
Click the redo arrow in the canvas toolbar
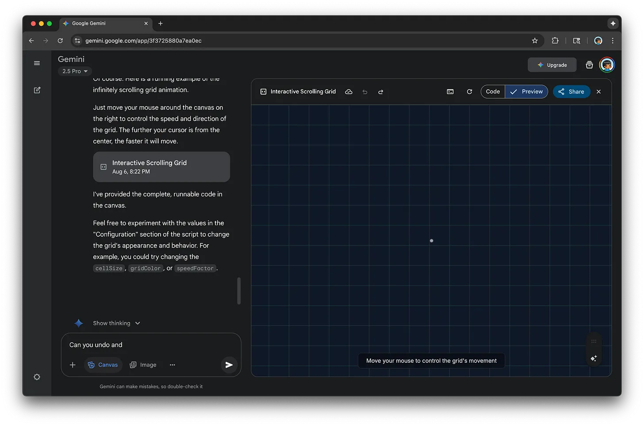tap(381, 92)
